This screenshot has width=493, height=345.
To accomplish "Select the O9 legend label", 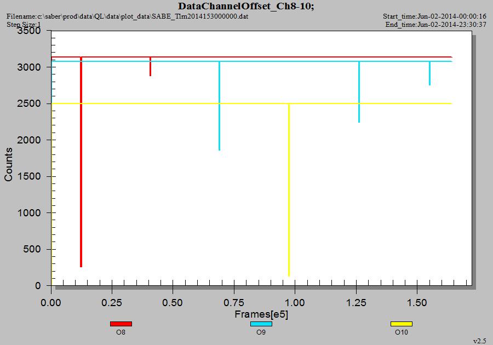I will pos(261,332).
